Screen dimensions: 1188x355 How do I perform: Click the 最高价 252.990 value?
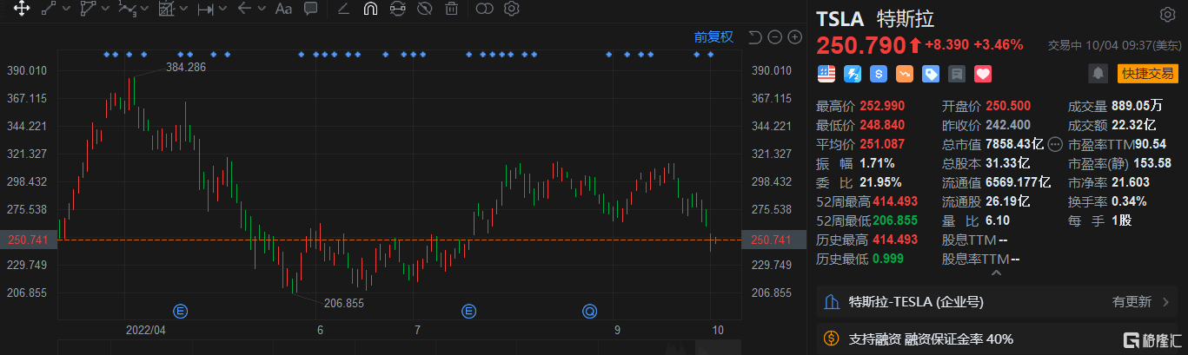883,106
